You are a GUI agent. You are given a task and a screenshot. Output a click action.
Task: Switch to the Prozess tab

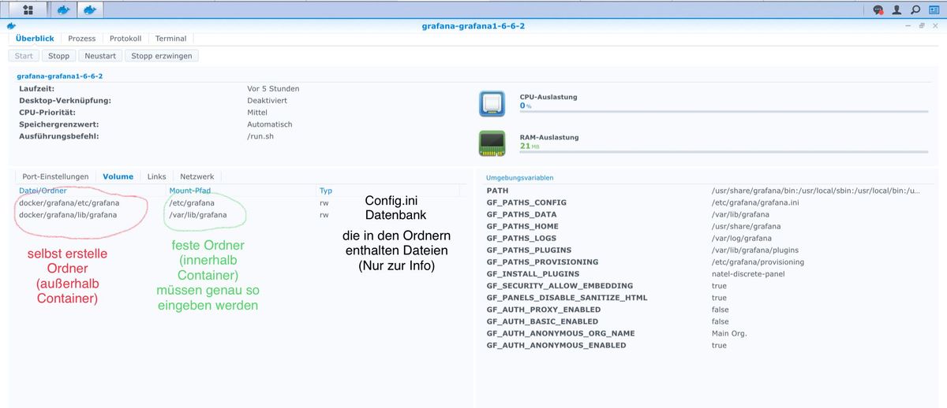tap(81, 38)
